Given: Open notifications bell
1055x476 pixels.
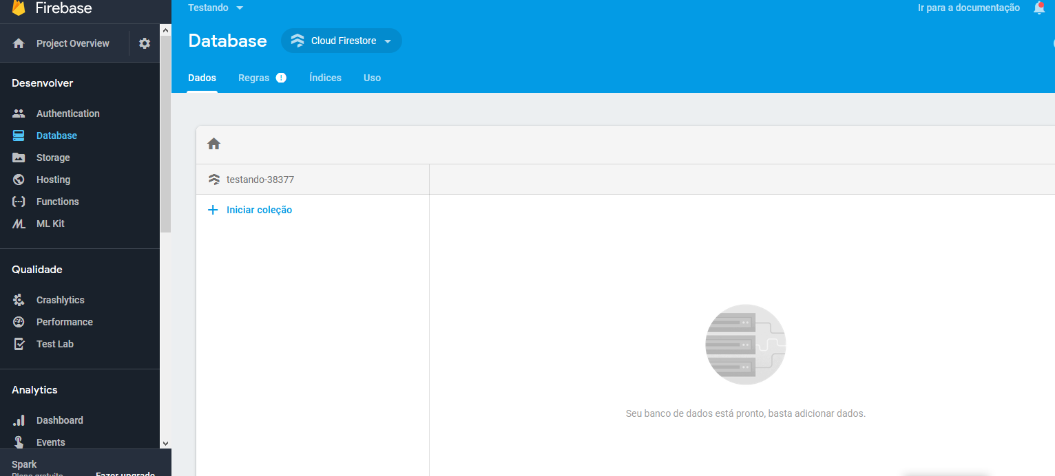Looking at the screenshot, I should point(1039,8).
